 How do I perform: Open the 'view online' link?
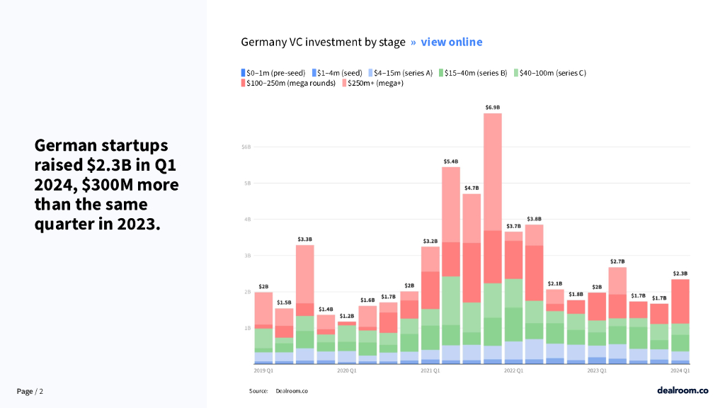tap(451, 42)
